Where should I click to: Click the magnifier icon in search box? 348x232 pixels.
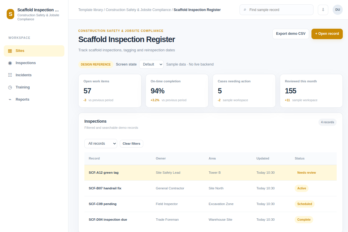tap(245, 10)
